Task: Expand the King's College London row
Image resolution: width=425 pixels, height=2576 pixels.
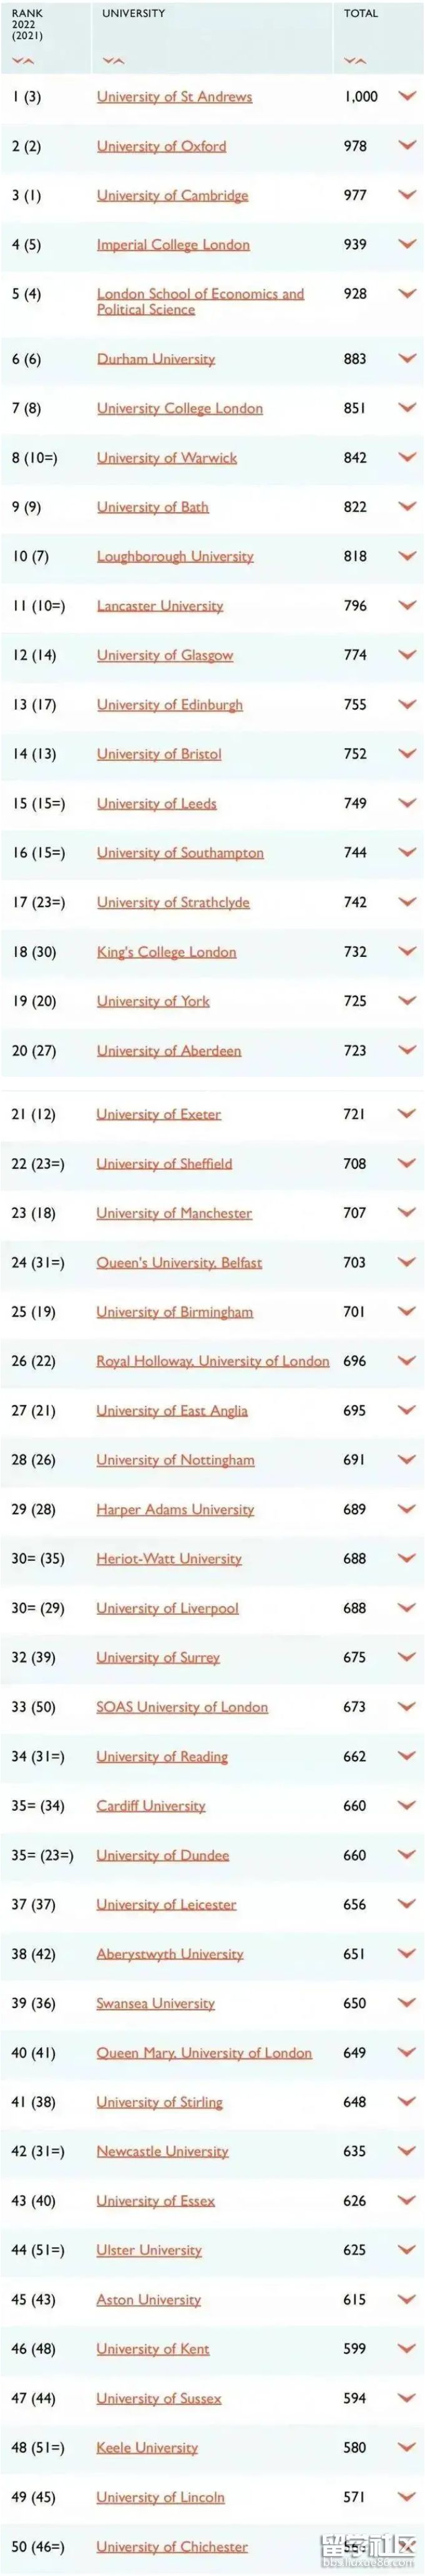Action: pos(406,951)
